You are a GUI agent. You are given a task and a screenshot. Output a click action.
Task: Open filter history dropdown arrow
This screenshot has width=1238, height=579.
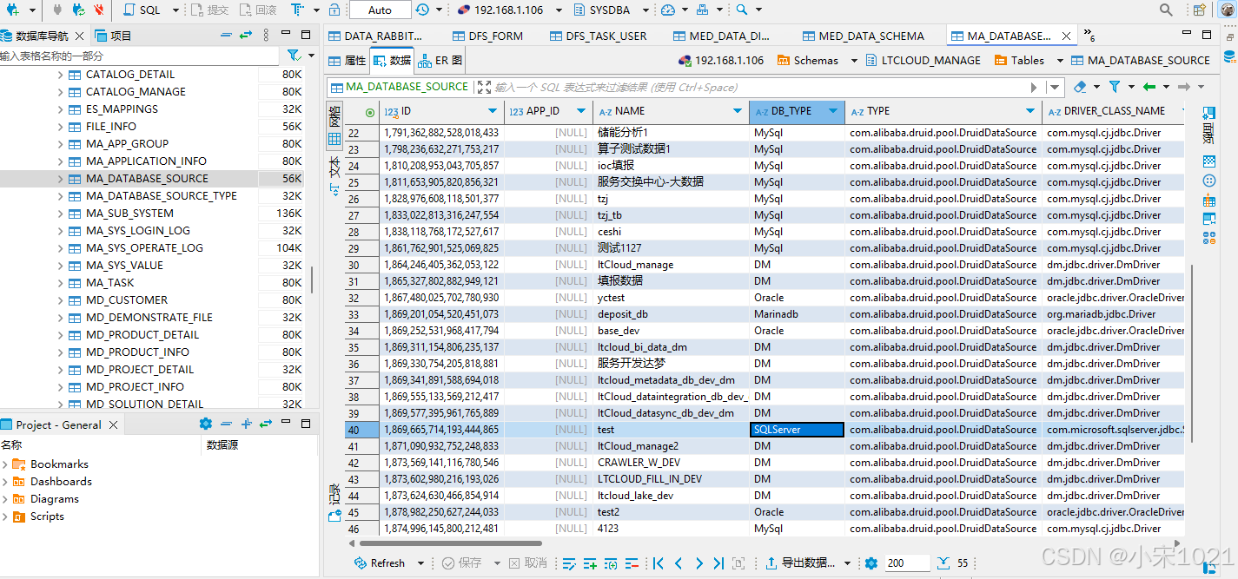click(x=1056, y=88)
